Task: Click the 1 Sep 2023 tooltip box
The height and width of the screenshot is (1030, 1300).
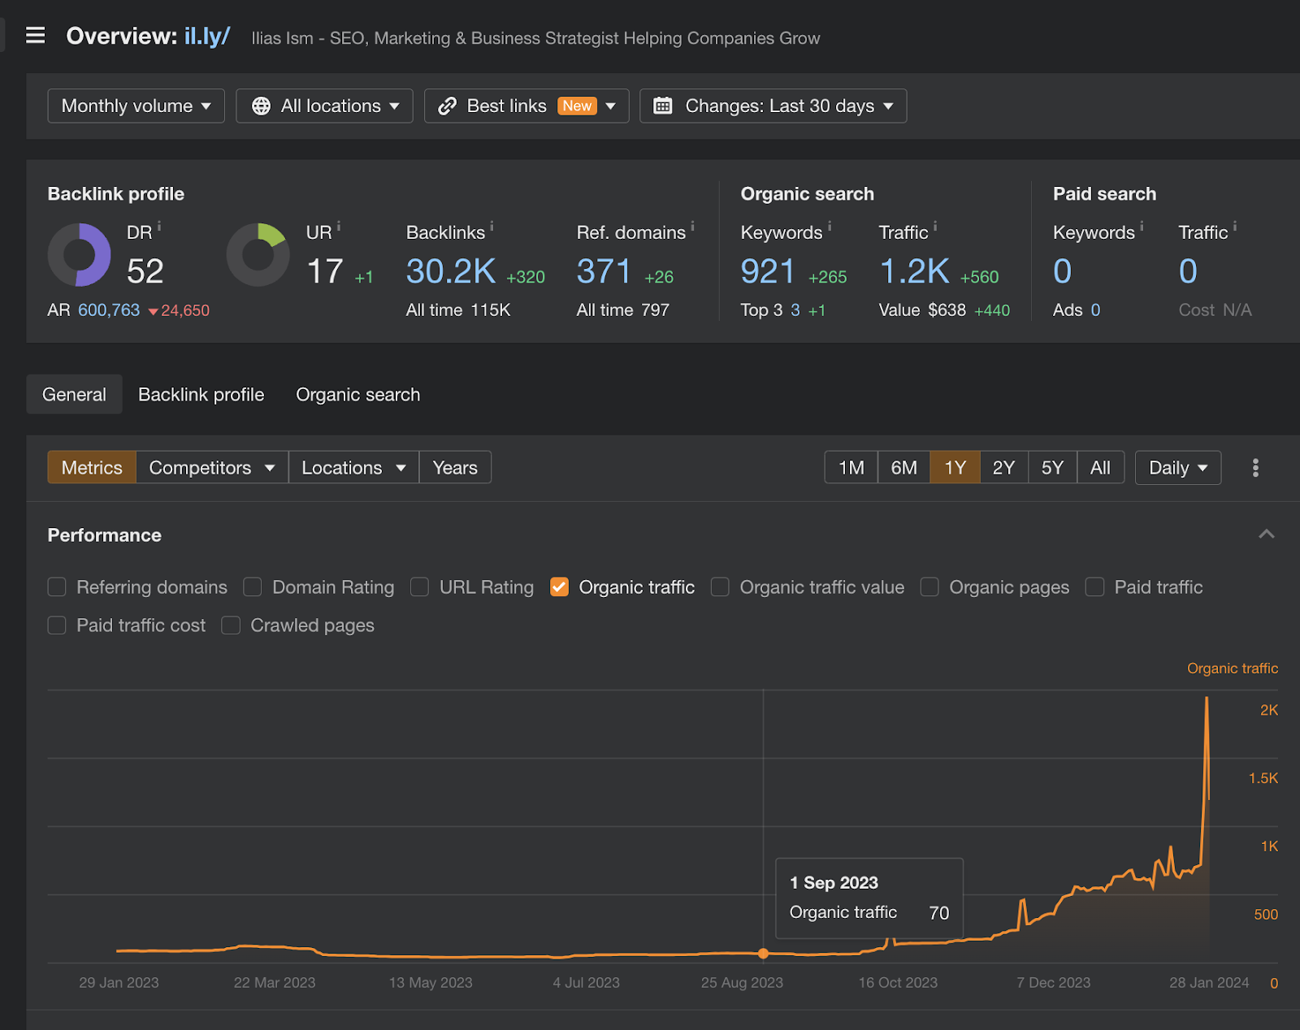Action: pos(869,898)
